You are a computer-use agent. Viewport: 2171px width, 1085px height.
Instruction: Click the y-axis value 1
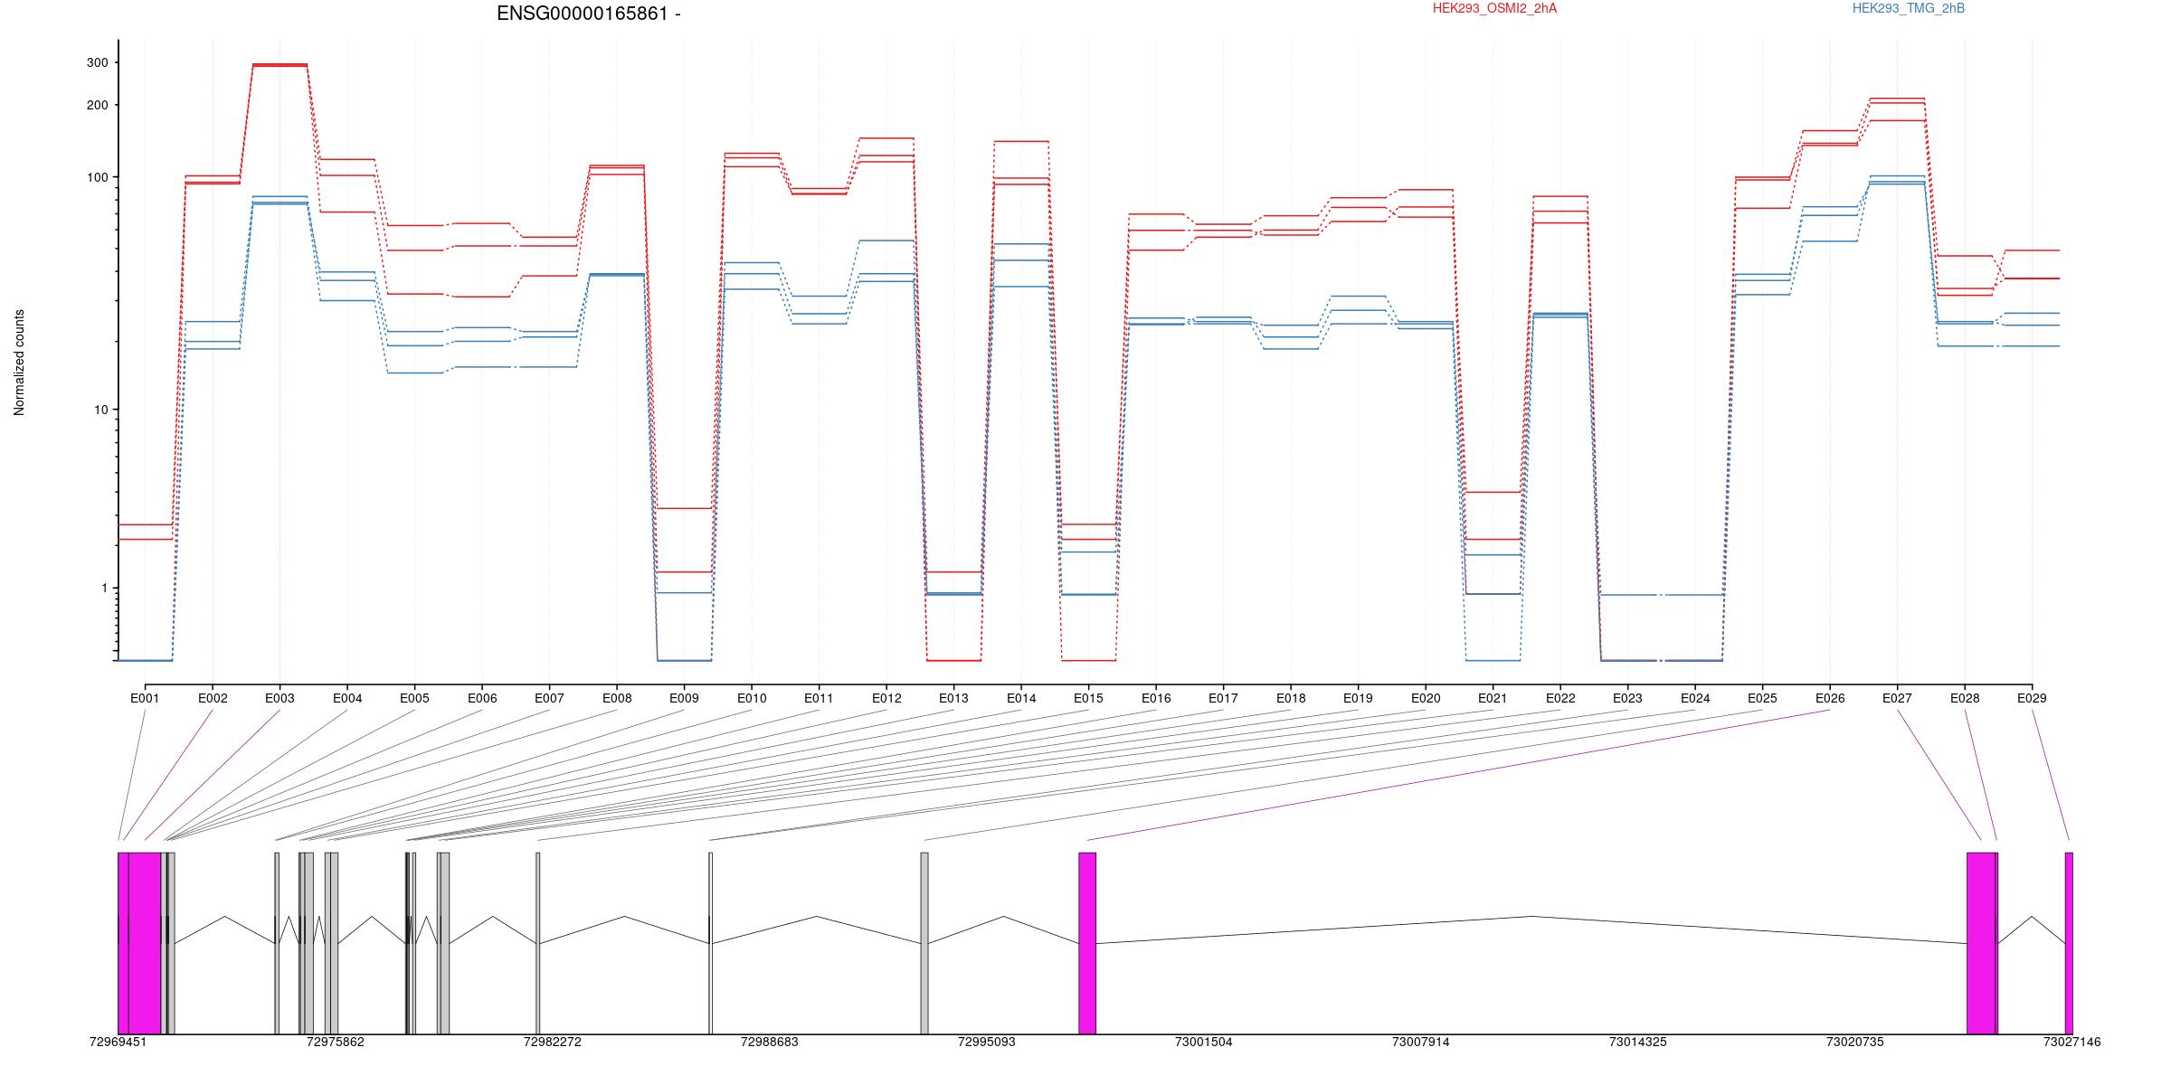coord(105,588)
